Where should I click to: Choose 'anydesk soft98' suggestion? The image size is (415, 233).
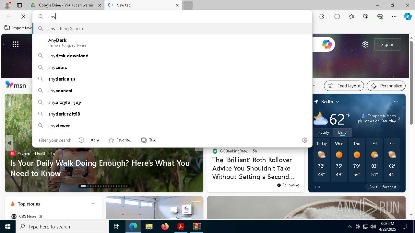(172, 114)
